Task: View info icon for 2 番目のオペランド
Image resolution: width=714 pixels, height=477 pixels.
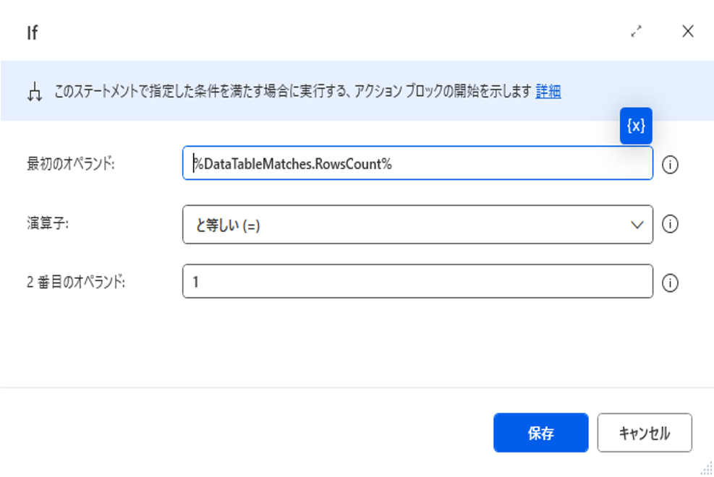Action: (671, 283)
